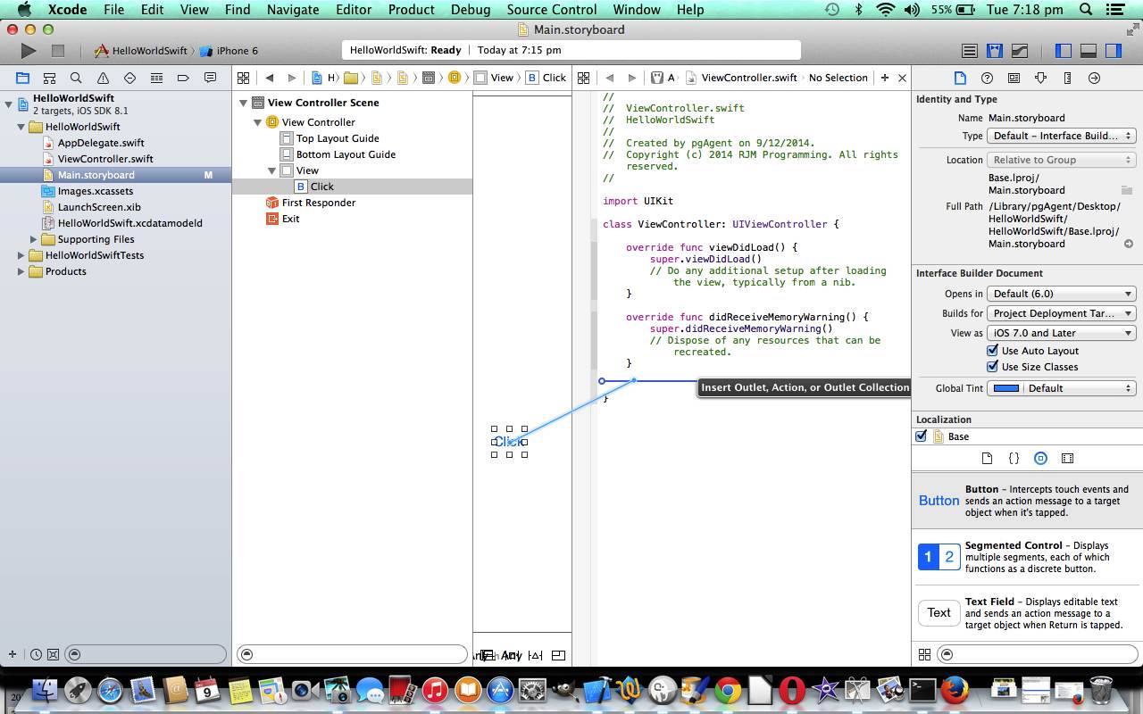1143x714 pixels.
Task: Hide the Navigator pane
Action: click(x=1064, y=51)
